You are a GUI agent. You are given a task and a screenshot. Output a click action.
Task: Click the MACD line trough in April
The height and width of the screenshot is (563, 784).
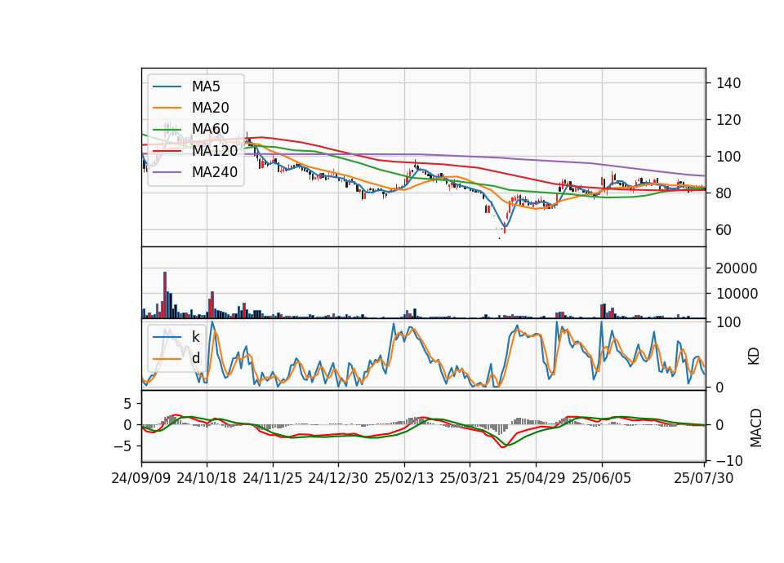503,446
